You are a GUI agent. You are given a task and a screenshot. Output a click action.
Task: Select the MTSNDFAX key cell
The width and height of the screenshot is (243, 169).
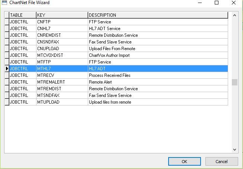(62, 95)
